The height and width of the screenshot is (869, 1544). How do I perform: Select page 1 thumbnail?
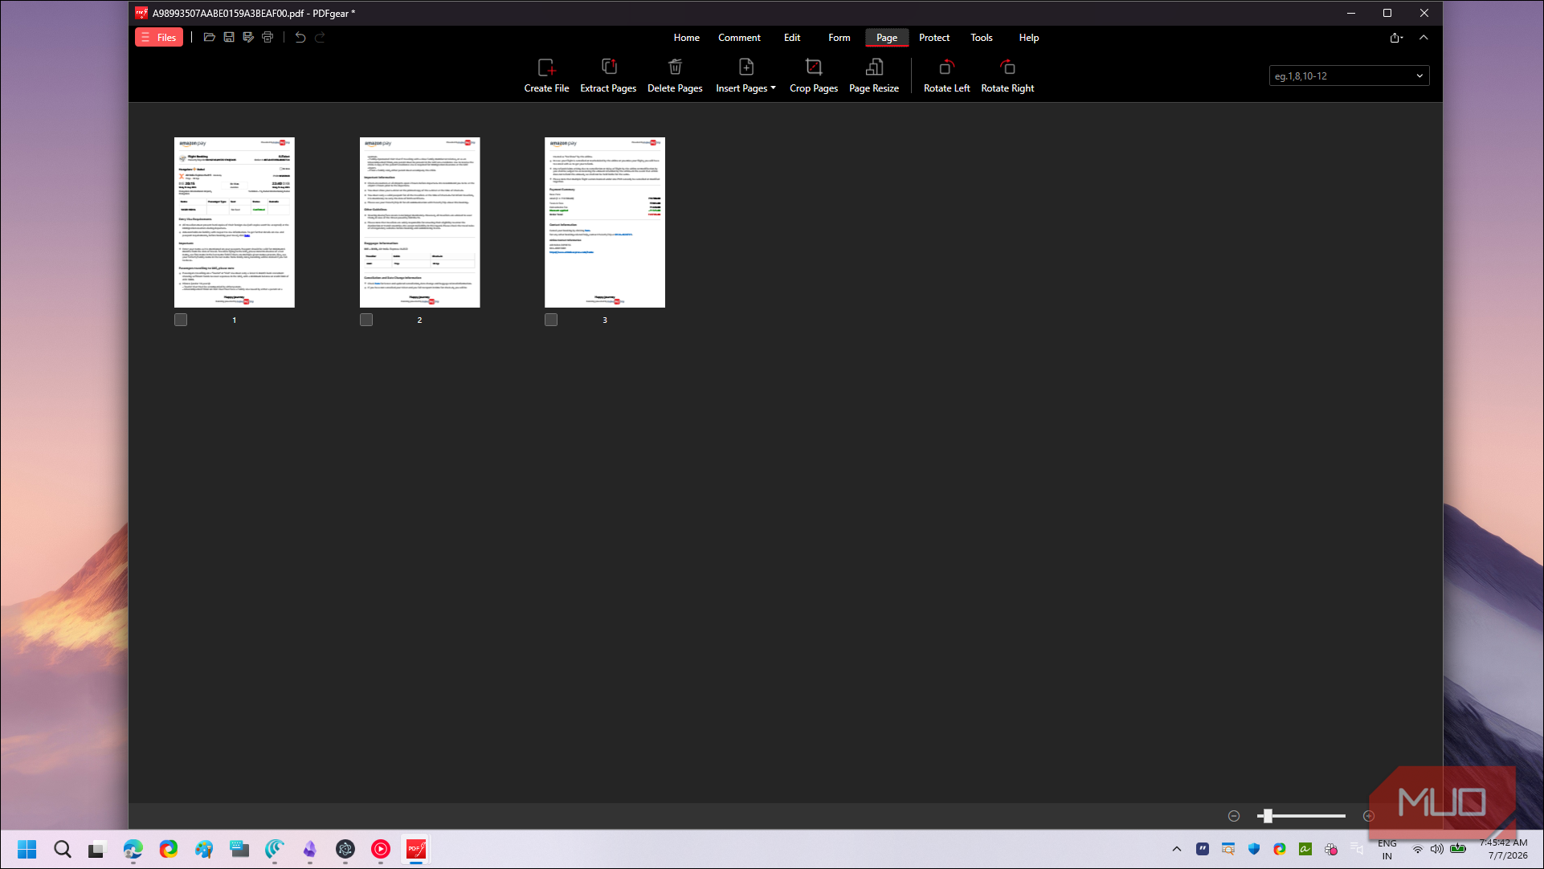(x=235, y=222)
